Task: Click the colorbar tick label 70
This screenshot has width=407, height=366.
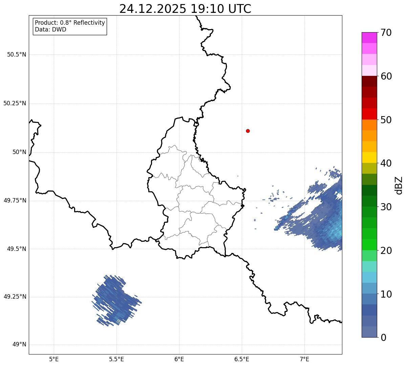Action: coord(386,33)
